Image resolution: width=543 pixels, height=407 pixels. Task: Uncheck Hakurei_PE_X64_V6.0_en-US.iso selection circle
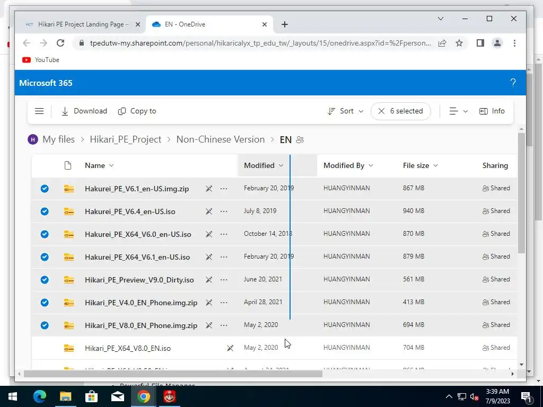tap(45, 234)
